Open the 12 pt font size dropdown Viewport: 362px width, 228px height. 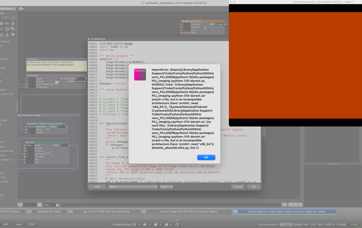tap(166, 187)
